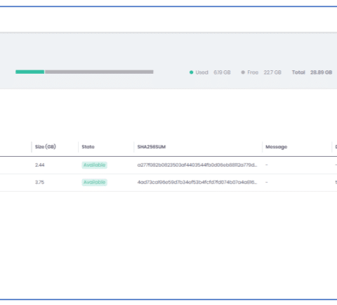Screen dimensions: 337x305
Task: Click the SHA256SUM column header
Action: [152, 147]
